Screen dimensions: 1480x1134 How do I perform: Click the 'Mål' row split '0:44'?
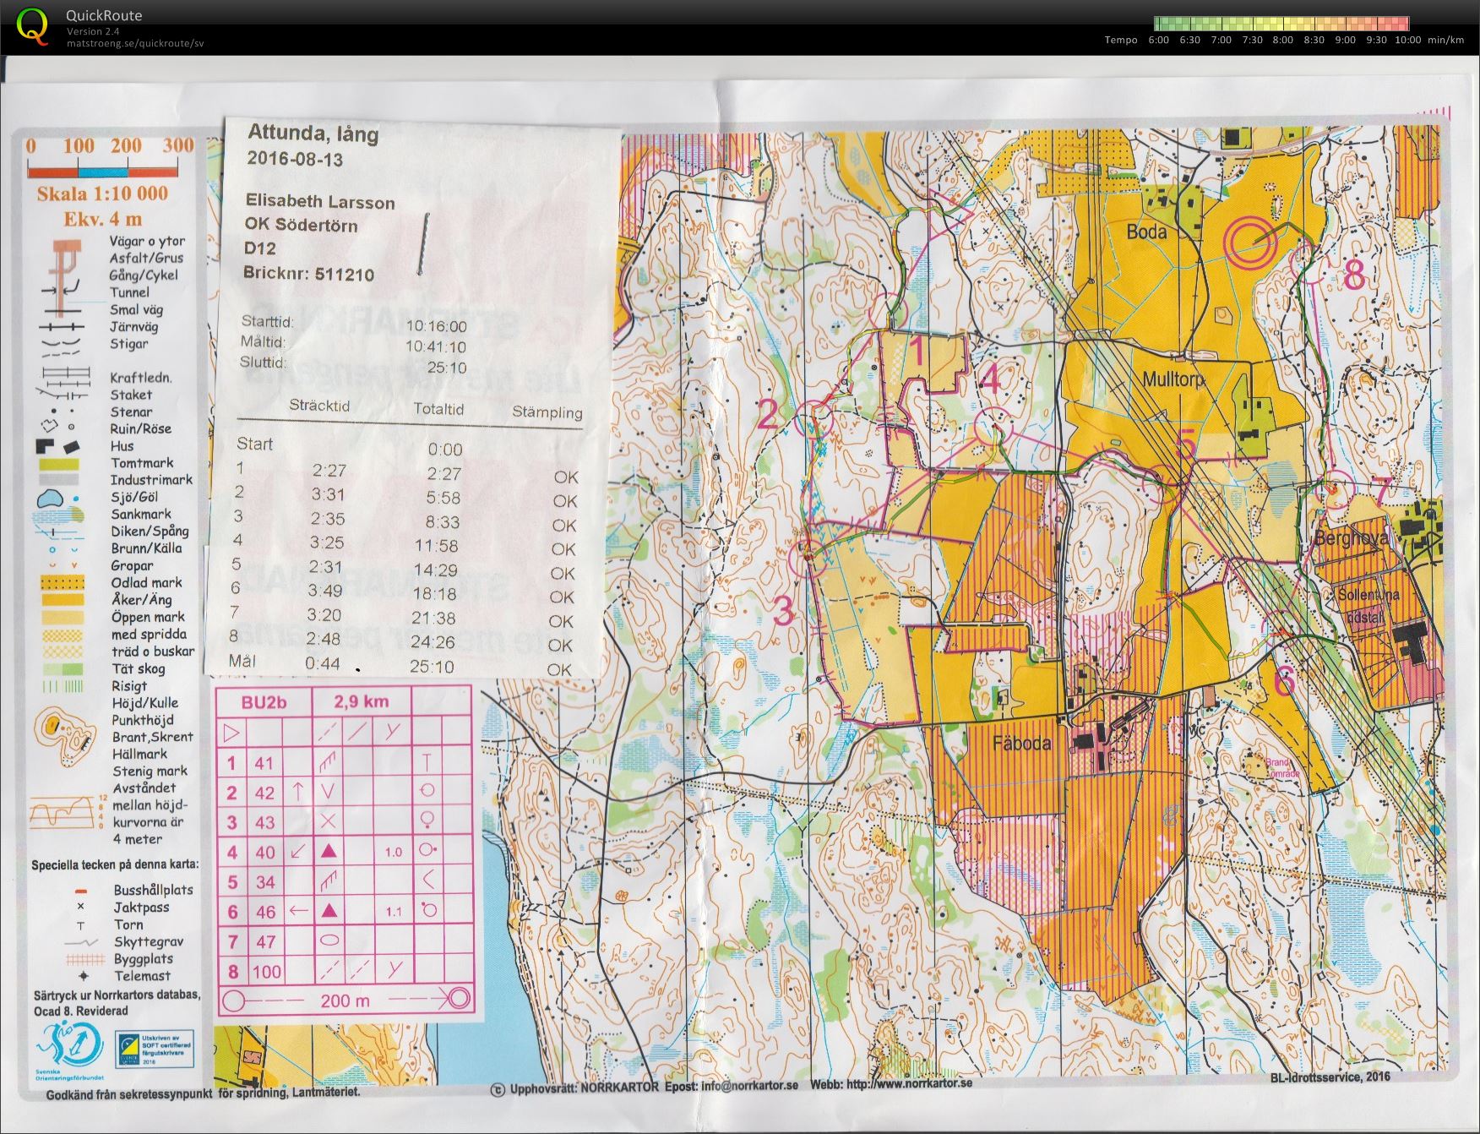click(x=323, y=664)
